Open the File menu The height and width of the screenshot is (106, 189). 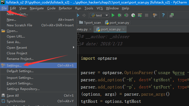point(4,8)
